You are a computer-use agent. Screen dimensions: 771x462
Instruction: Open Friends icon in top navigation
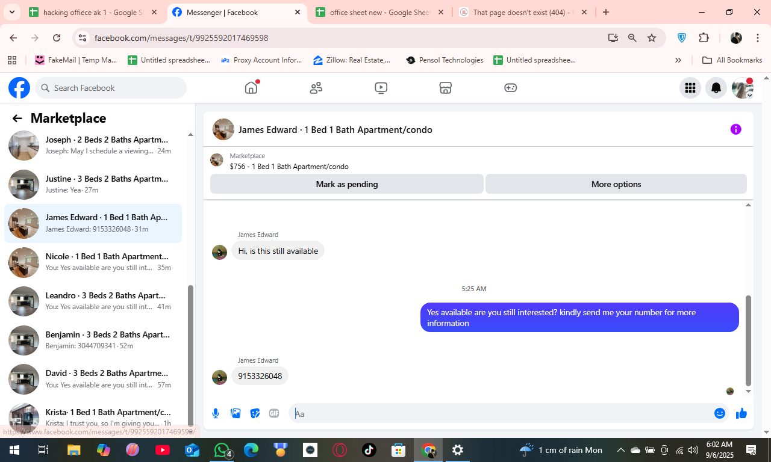tap(316, 88)
